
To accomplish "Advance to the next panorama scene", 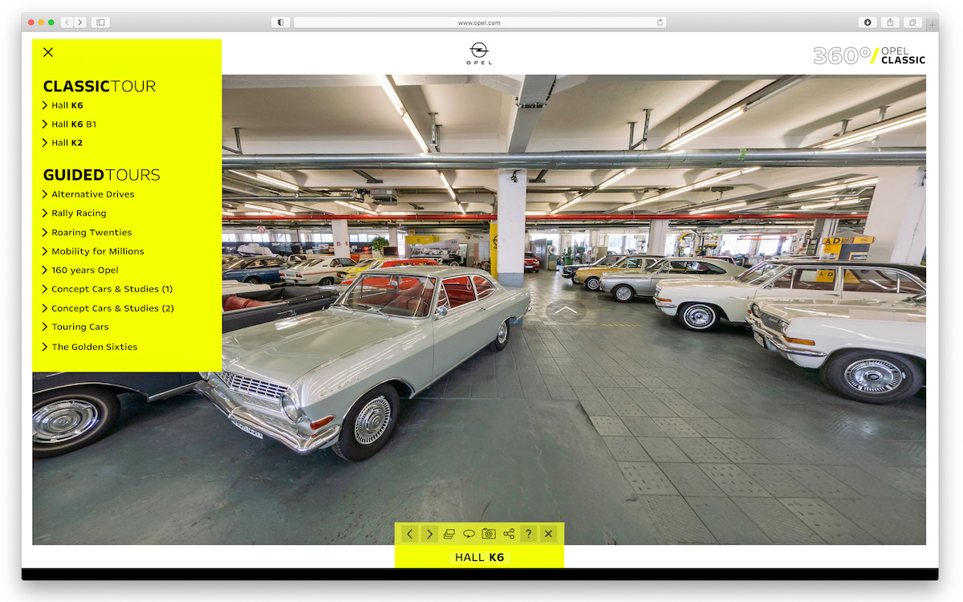I will tap(429, 534).
